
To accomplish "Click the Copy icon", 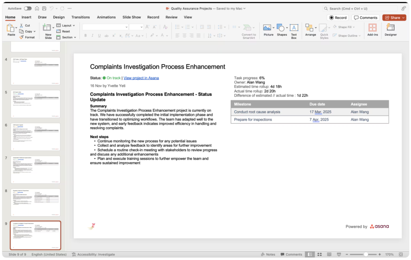I will point(22,31).
